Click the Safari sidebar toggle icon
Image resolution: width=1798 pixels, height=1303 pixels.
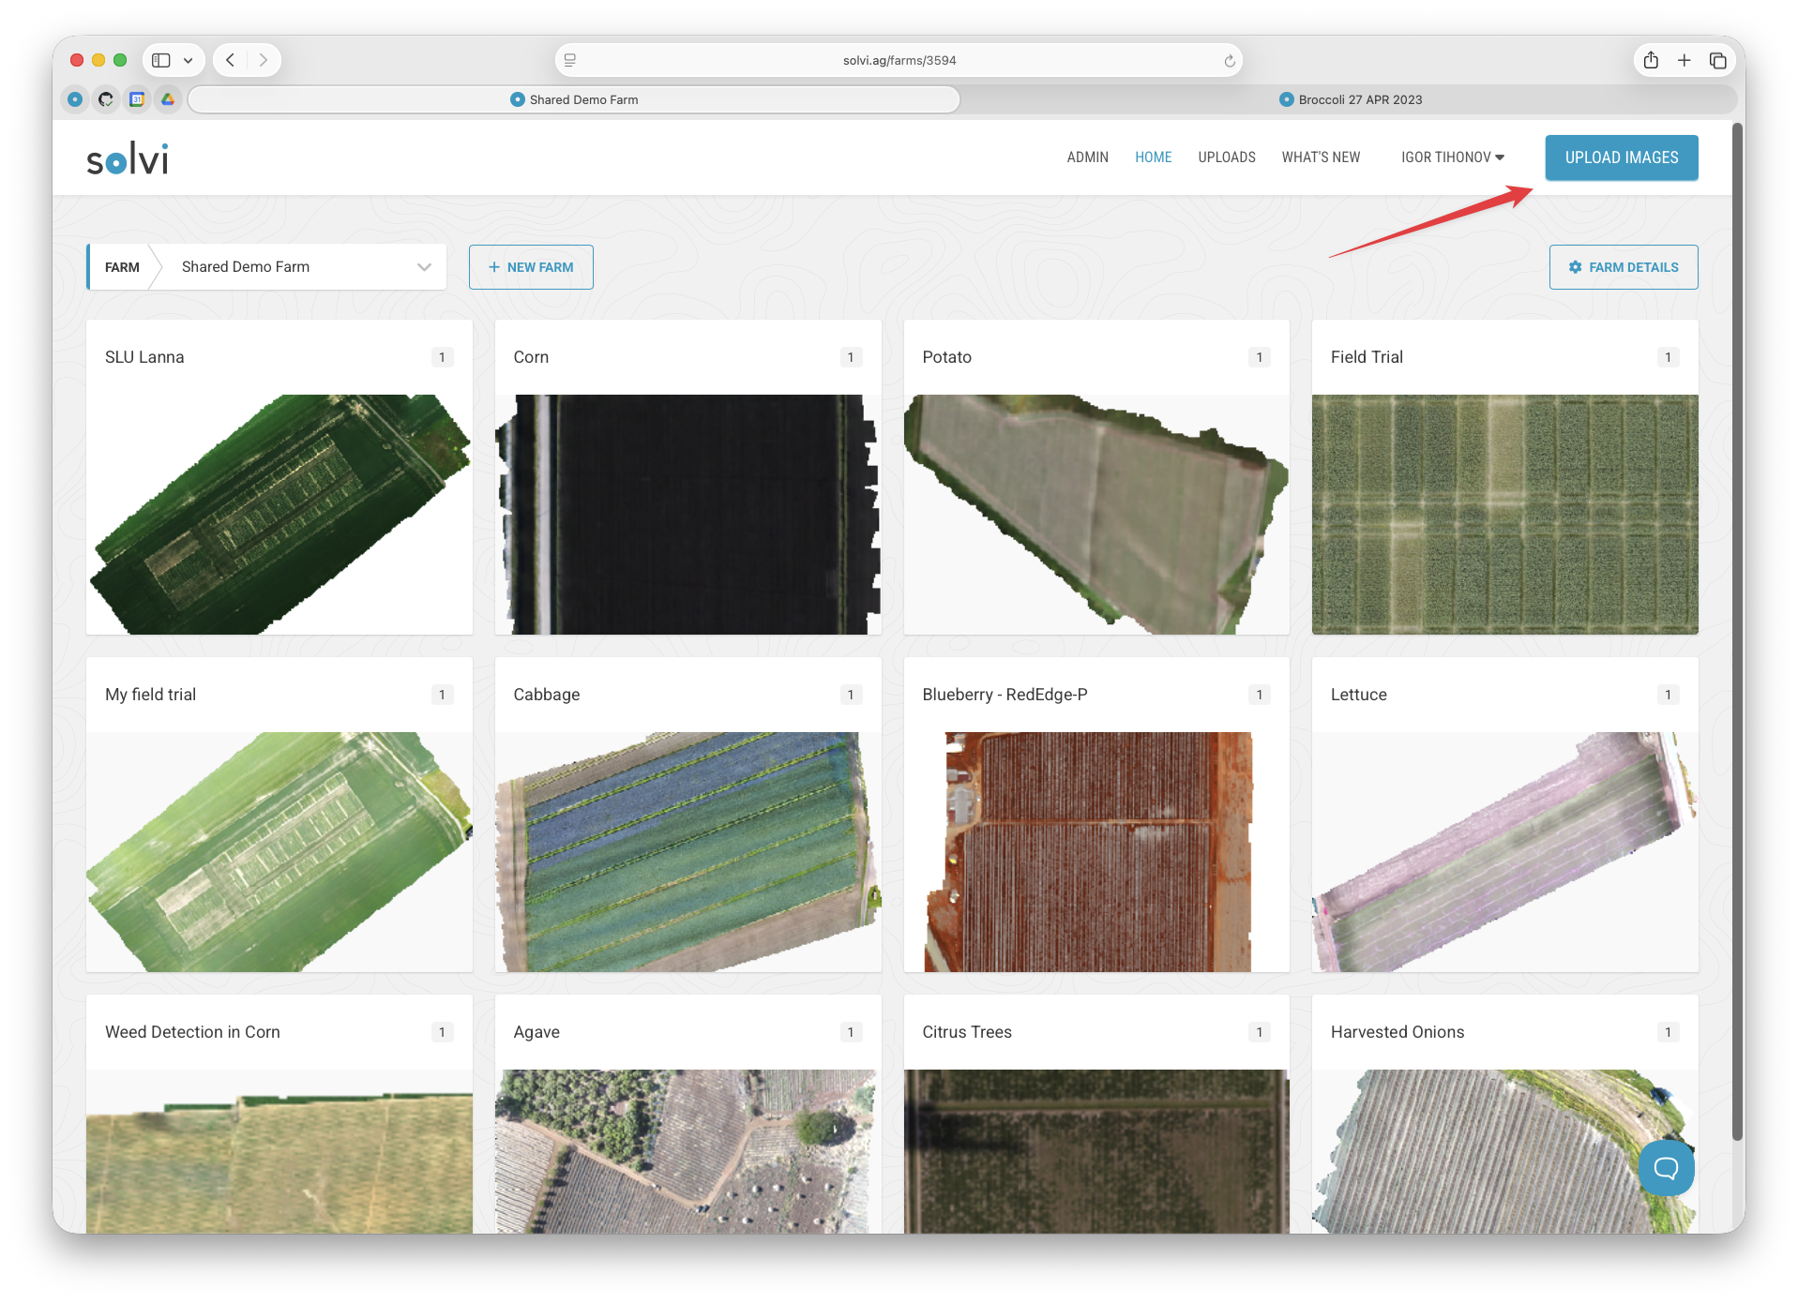click(161, 60)
